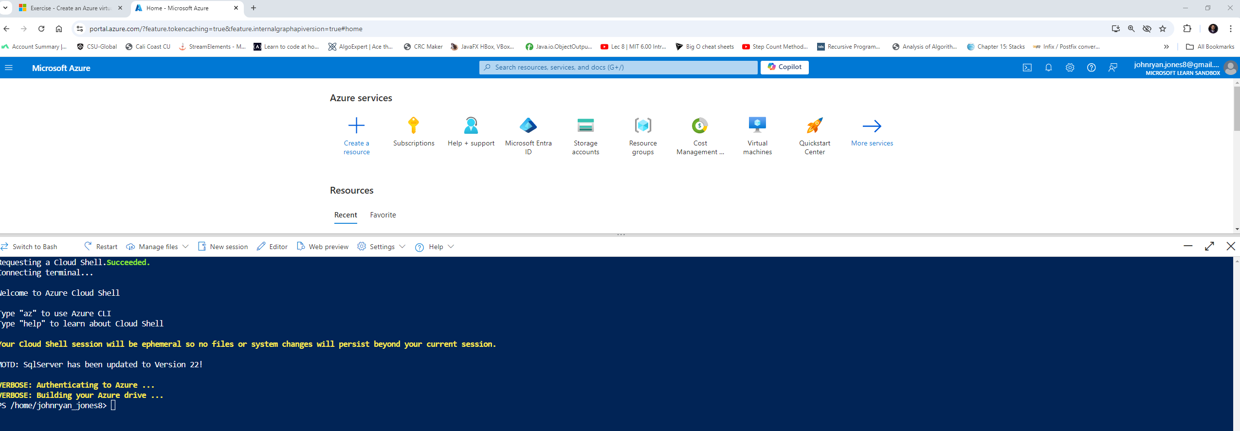1240x431 pixels.
Task: Open Subscriptions key icon
Action: coord(414,126)
